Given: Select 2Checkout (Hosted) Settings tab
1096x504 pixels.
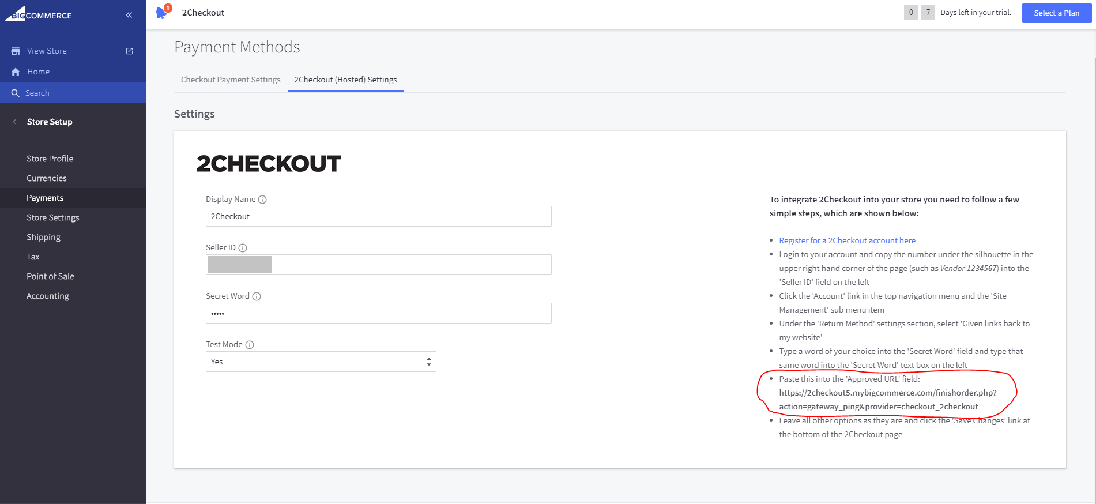Looking at the screenshot, I should (345, 80).
